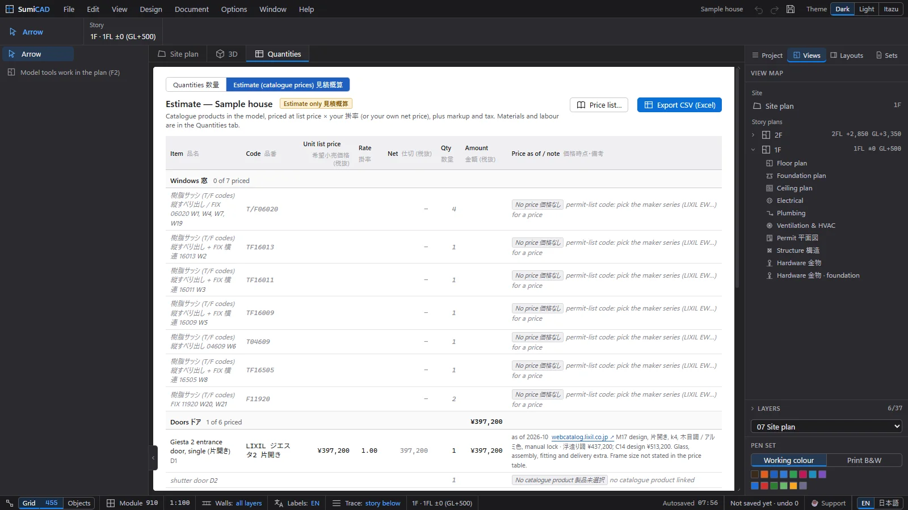Collapse the left panel with the handle
This screenshot has height=510, width=908.
154,458
